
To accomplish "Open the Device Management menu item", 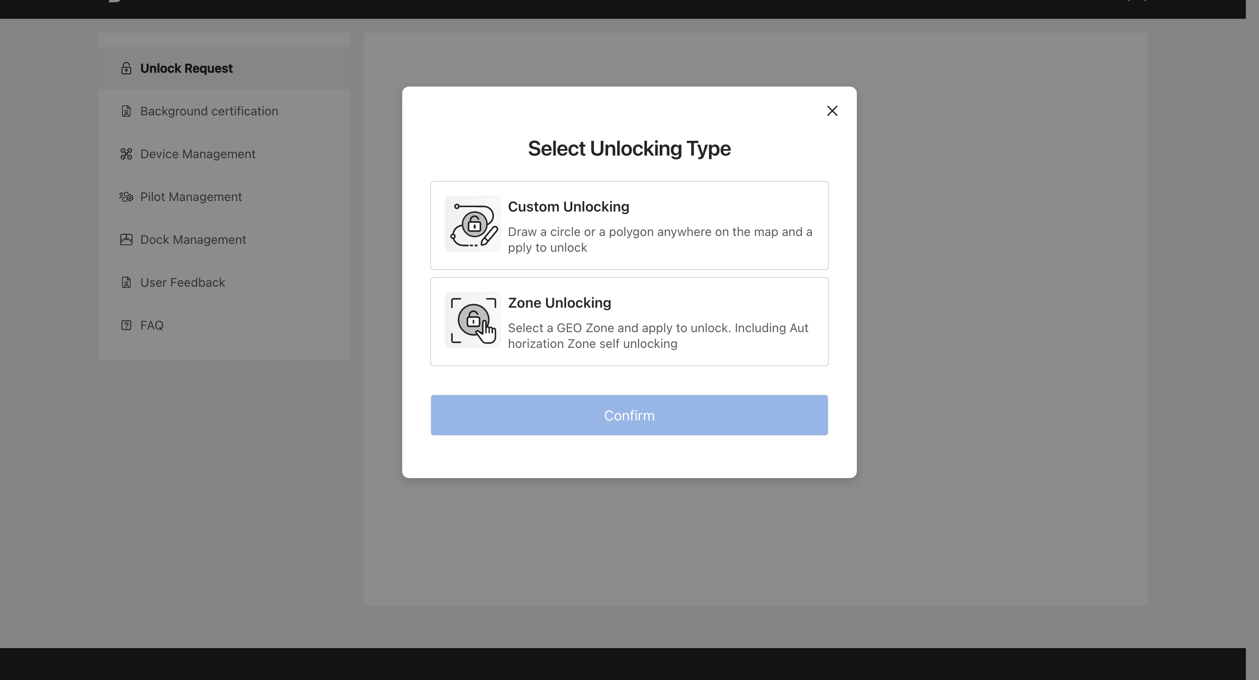I will [x=198, y=153].
